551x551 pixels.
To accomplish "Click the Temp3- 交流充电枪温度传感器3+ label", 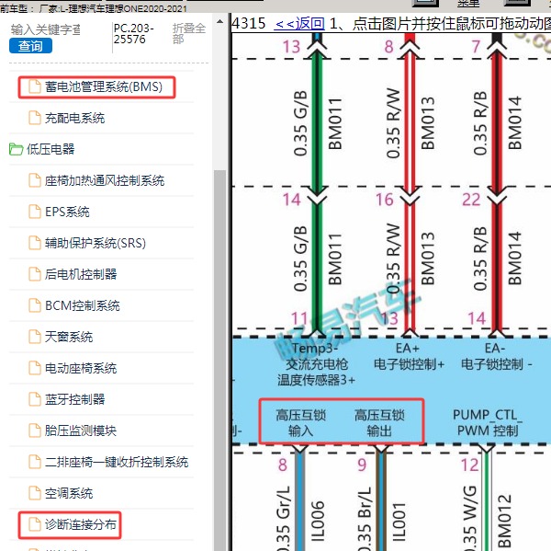I will [316, 364].
